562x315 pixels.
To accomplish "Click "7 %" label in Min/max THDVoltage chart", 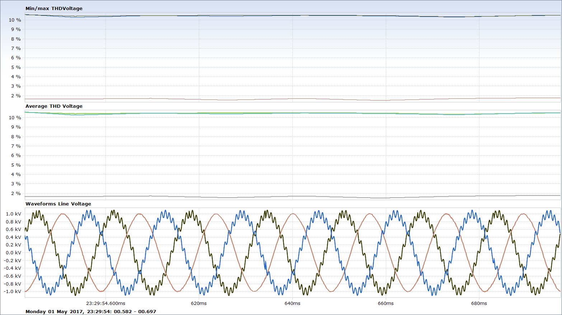I will (16, 48).
